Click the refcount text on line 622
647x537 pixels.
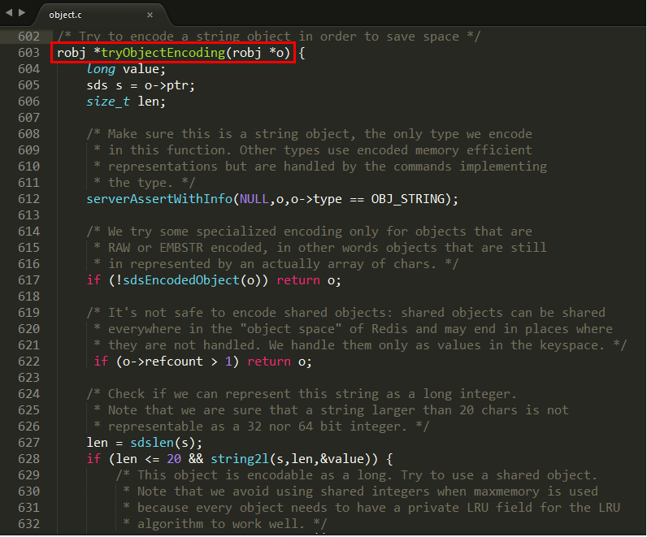click(x=174, y=362)
